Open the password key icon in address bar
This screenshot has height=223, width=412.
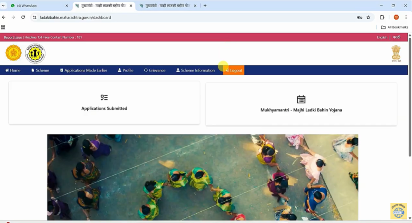pos(359,17)
